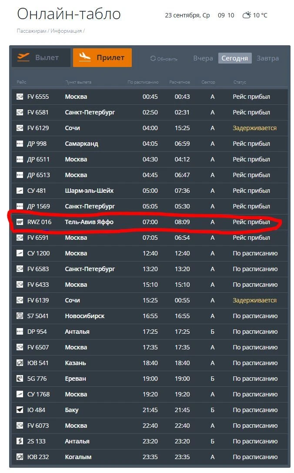Click the airline icon for IO 484 Баку
Viewport: 294px width, 473px height.
point(20,410)
